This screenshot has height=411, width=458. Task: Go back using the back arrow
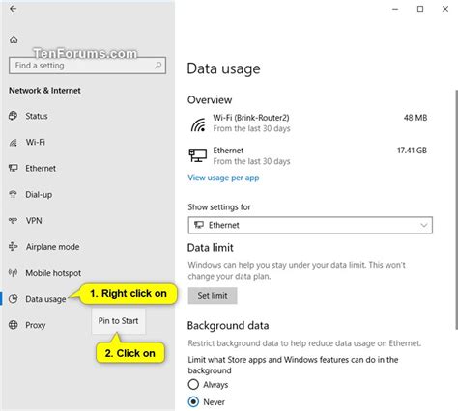[x=14, y=9]
